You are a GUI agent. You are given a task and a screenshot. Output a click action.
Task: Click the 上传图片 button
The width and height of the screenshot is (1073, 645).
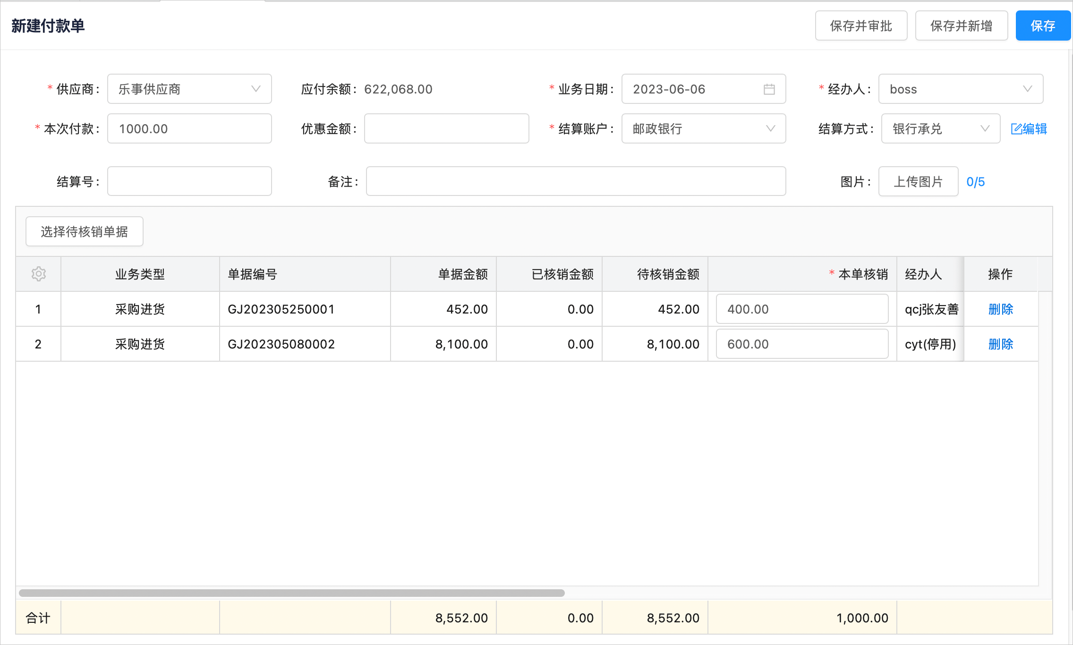[918, 181]
